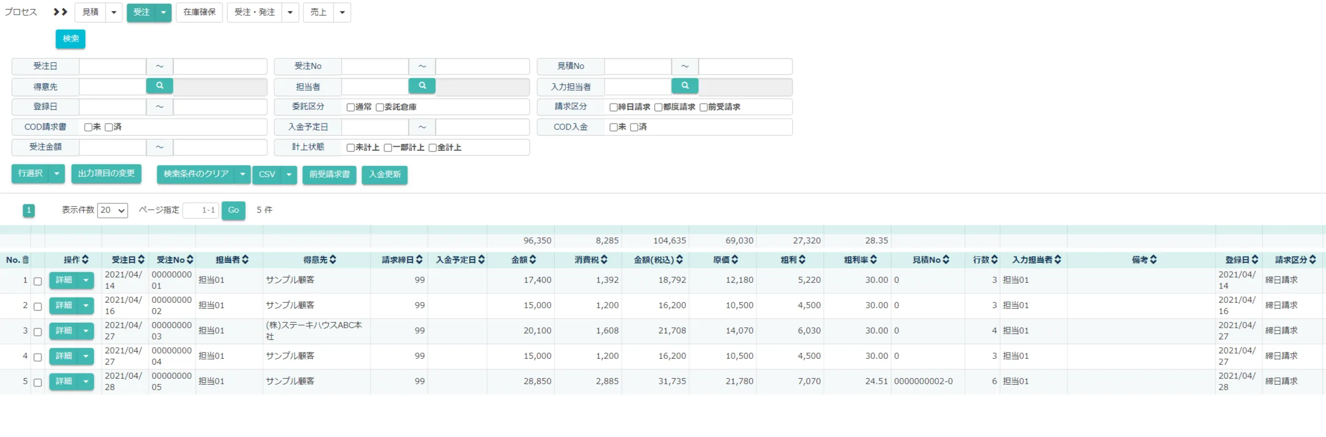Screen dimensions: 1326x437
Task: Click the 担当者 search magnifier icon
Action: click(422, 86)
